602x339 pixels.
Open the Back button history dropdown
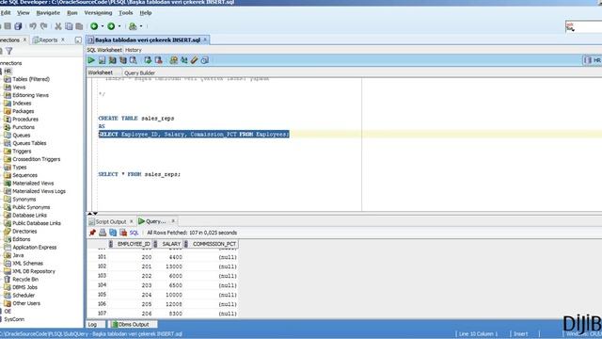103,26
